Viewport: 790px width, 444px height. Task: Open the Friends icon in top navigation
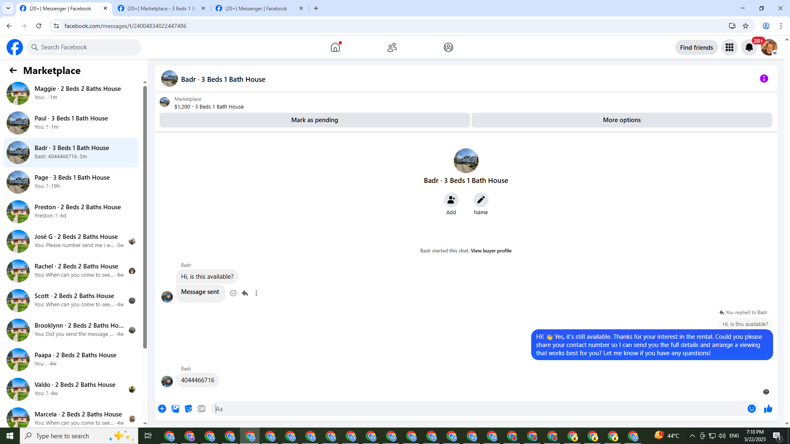click(392, 47)
